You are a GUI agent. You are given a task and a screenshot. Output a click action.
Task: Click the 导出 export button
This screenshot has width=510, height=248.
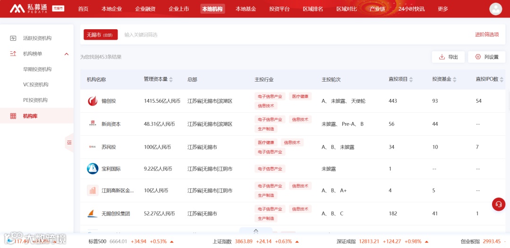click(448, 57)
